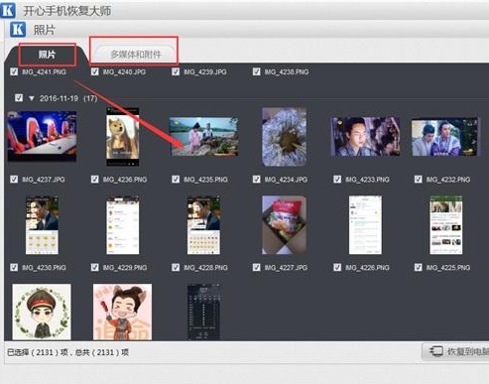Select the red chairs stage thumbnail
The image size is (489, 384).
(42, 136)
